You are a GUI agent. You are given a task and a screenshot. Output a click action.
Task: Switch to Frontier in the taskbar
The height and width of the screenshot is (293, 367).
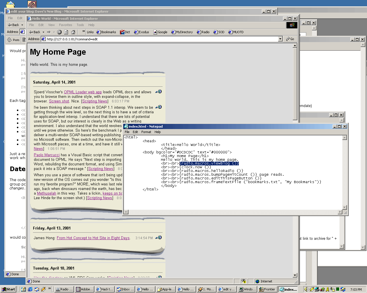click(x=267, y=289)
